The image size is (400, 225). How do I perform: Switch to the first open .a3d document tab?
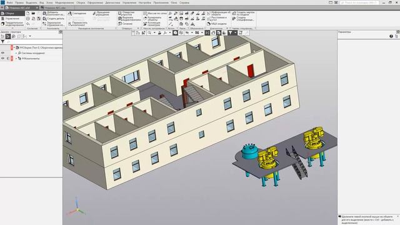point(21,7)
